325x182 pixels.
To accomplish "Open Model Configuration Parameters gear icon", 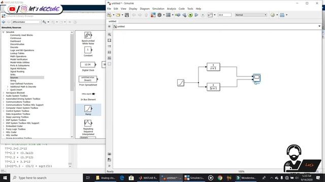I will 159,15.
